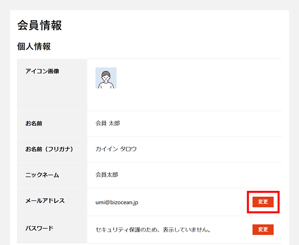The width and height of the screenshot is (299, 245).
Task: Click the 個人情報 section heading
Action: [34, 46]
